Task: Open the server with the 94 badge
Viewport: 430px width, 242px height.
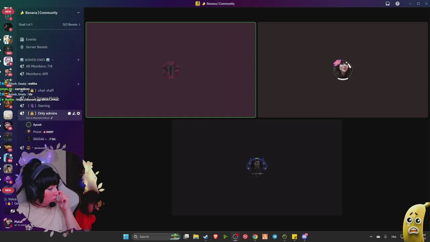Action: [x=8, y=158]
